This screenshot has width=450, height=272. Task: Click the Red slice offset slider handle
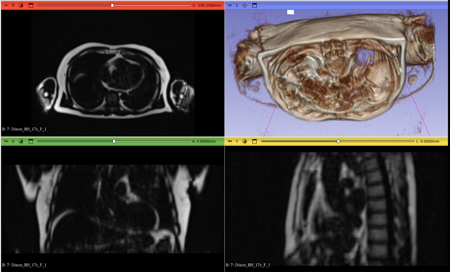click(113, 6)
